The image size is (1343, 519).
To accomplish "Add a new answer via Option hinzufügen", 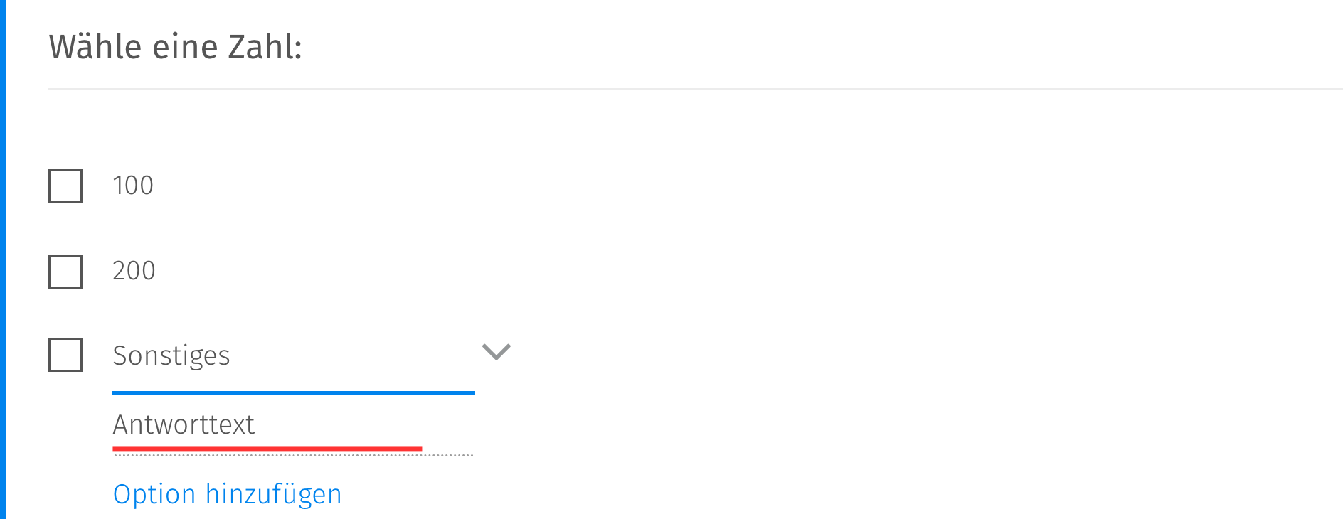I will [227, 493].
